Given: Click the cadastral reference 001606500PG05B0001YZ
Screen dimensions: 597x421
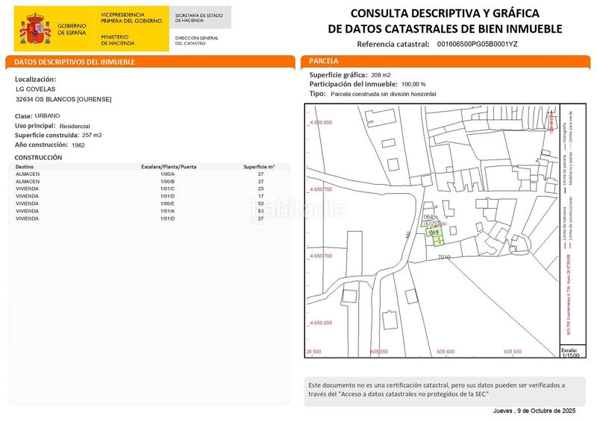Looking at the screenshot, I should (477, 44).
